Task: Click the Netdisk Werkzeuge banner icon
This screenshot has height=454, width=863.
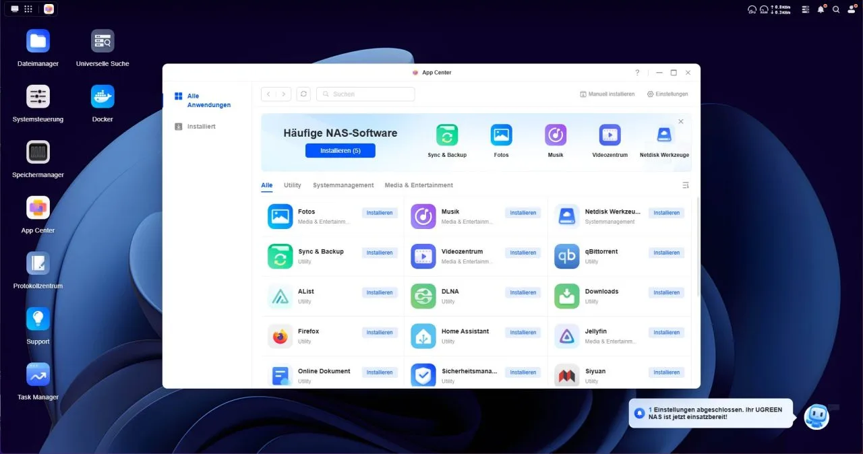Action: coord(664,135)
